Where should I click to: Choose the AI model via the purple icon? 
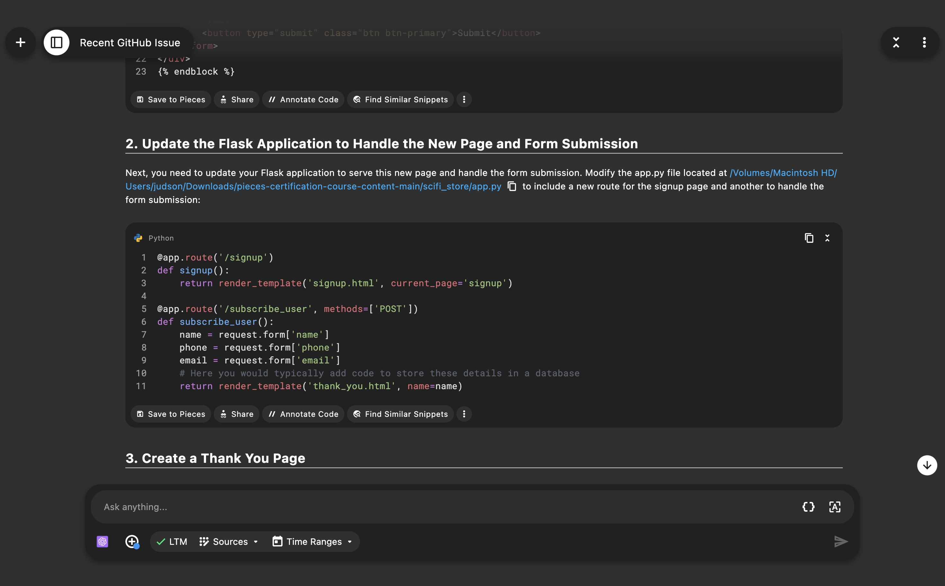pyautogui.click(x=102, y=541)
